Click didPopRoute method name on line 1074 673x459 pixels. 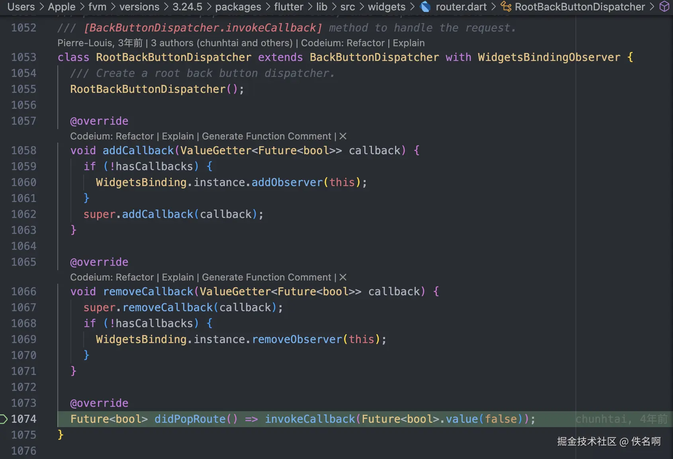click(190, 419)
